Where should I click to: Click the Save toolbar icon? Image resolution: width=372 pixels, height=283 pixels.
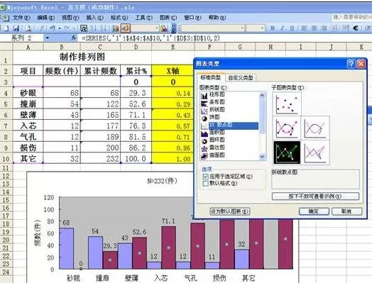16,28
